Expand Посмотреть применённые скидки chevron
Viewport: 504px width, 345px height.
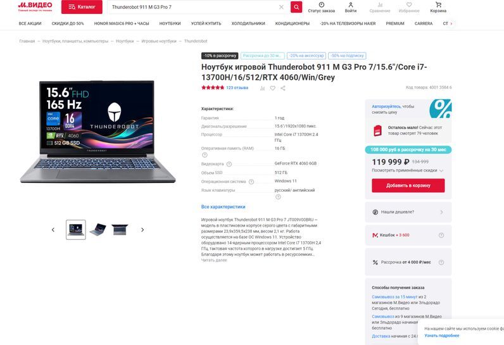coord(441,170)
